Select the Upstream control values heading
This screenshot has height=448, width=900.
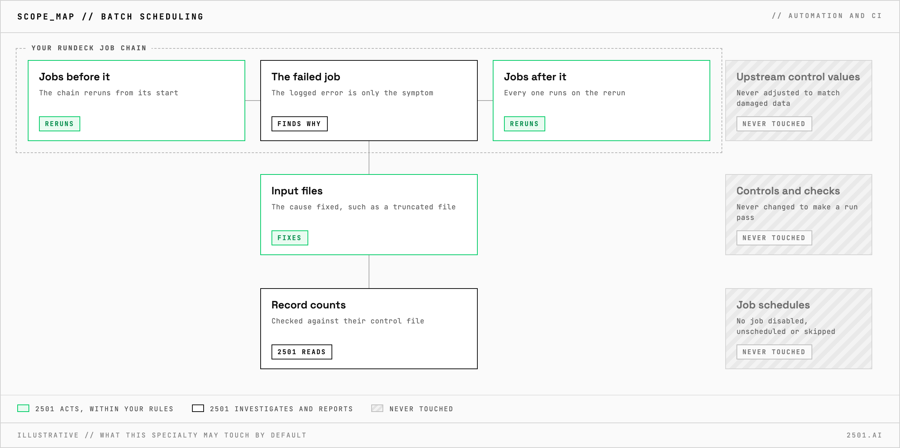(798, 77)
